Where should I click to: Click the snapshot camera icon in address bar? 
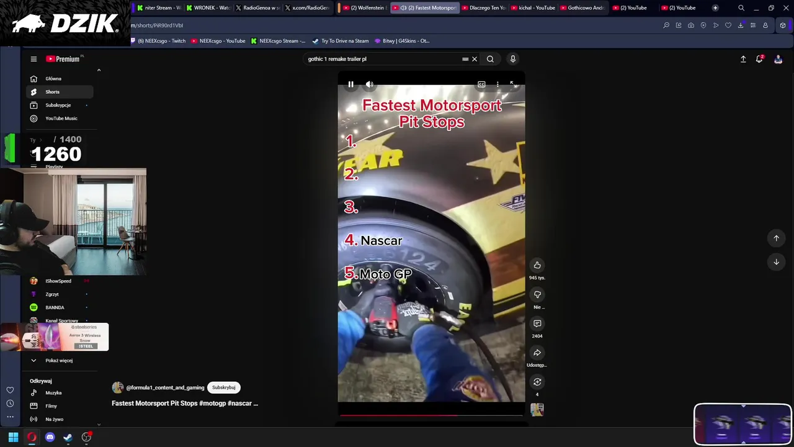pyautogui.click(x=691, y=25)
